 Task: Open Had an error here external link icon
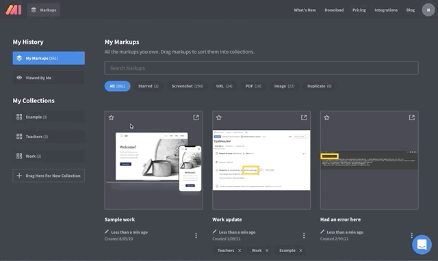coord(412,118)
